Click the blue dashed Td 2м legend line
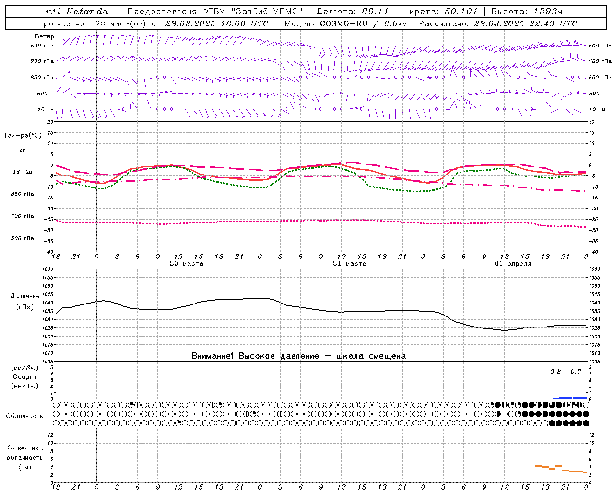The width and height of the screenshot is (614, 491). point(21,177)
